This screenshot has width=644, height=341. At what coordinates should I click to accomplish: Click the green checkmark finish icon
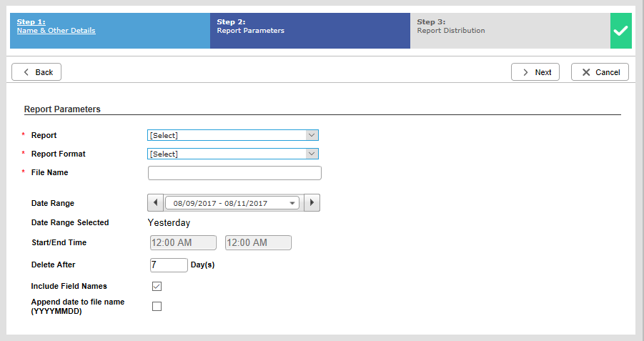pos(620,31)
